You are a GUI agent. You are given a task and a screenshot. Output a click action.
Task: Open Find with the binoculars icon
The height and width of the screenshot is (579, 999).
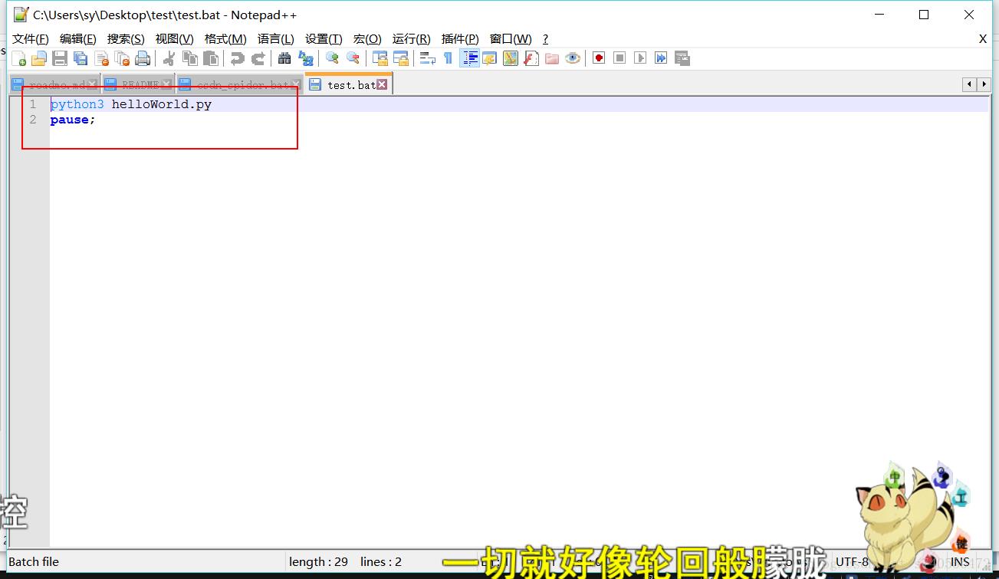284,58
